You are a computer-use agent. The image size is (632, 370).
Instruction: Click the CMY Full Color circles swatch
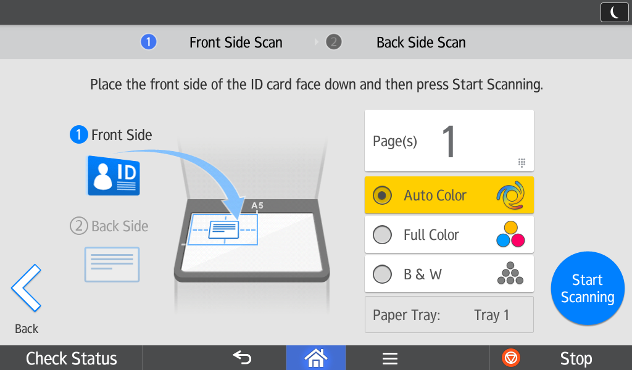point(510,235)
